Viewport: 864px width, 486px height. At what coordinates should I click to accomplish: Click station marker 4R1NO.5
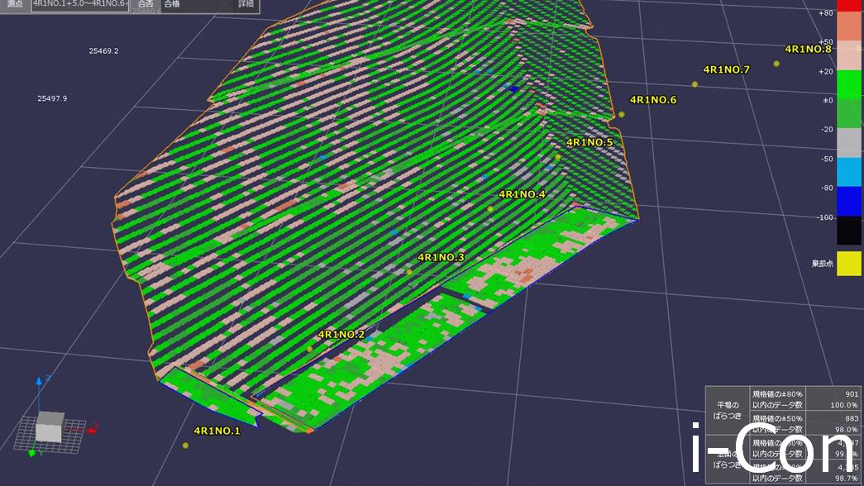coord(558,157)
